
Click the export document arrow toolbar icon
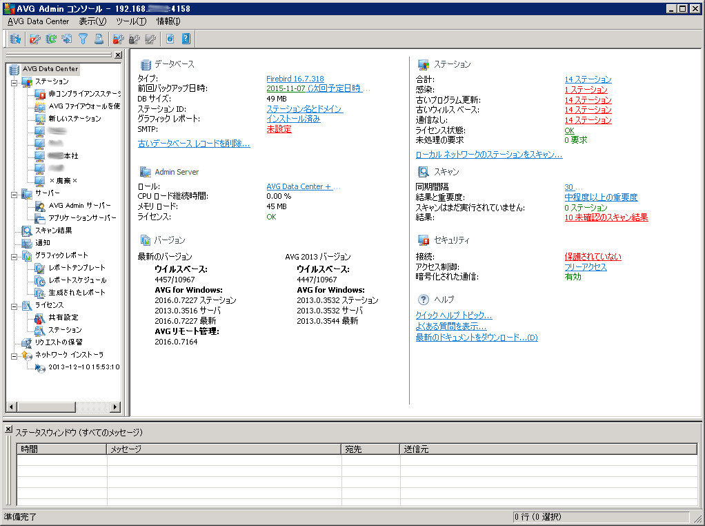click(x=67, y=39)
